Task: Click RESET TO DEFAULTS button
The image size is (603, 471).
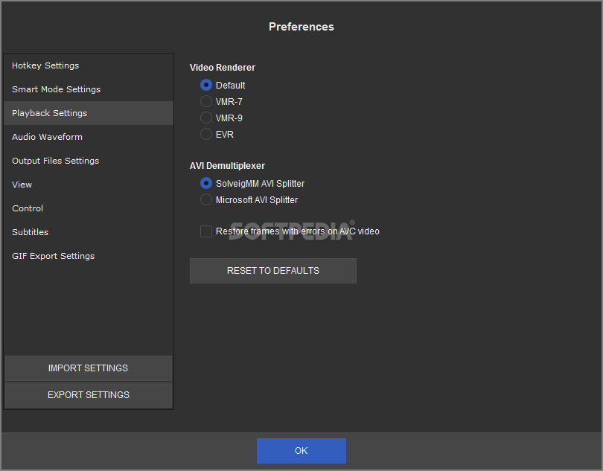Action: pos(273,271)
